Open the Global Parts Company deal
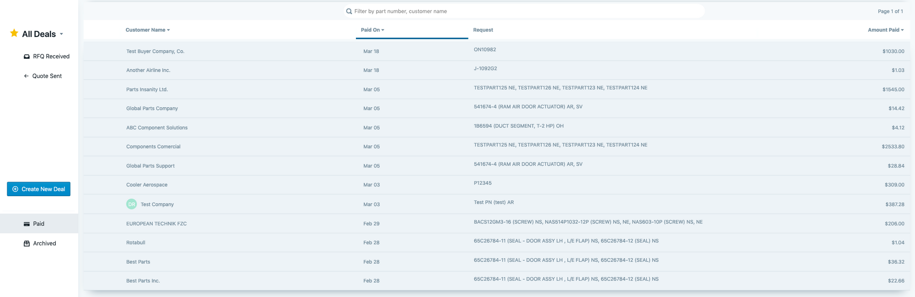 pos(152,109)
